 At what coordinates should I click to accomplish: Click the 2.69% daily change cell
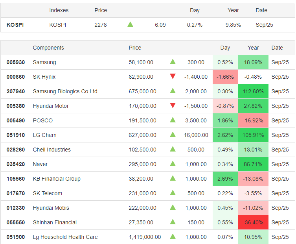(225, 179)
